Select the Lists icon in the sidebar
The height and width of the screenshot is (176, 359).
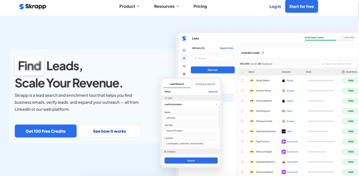184,58
